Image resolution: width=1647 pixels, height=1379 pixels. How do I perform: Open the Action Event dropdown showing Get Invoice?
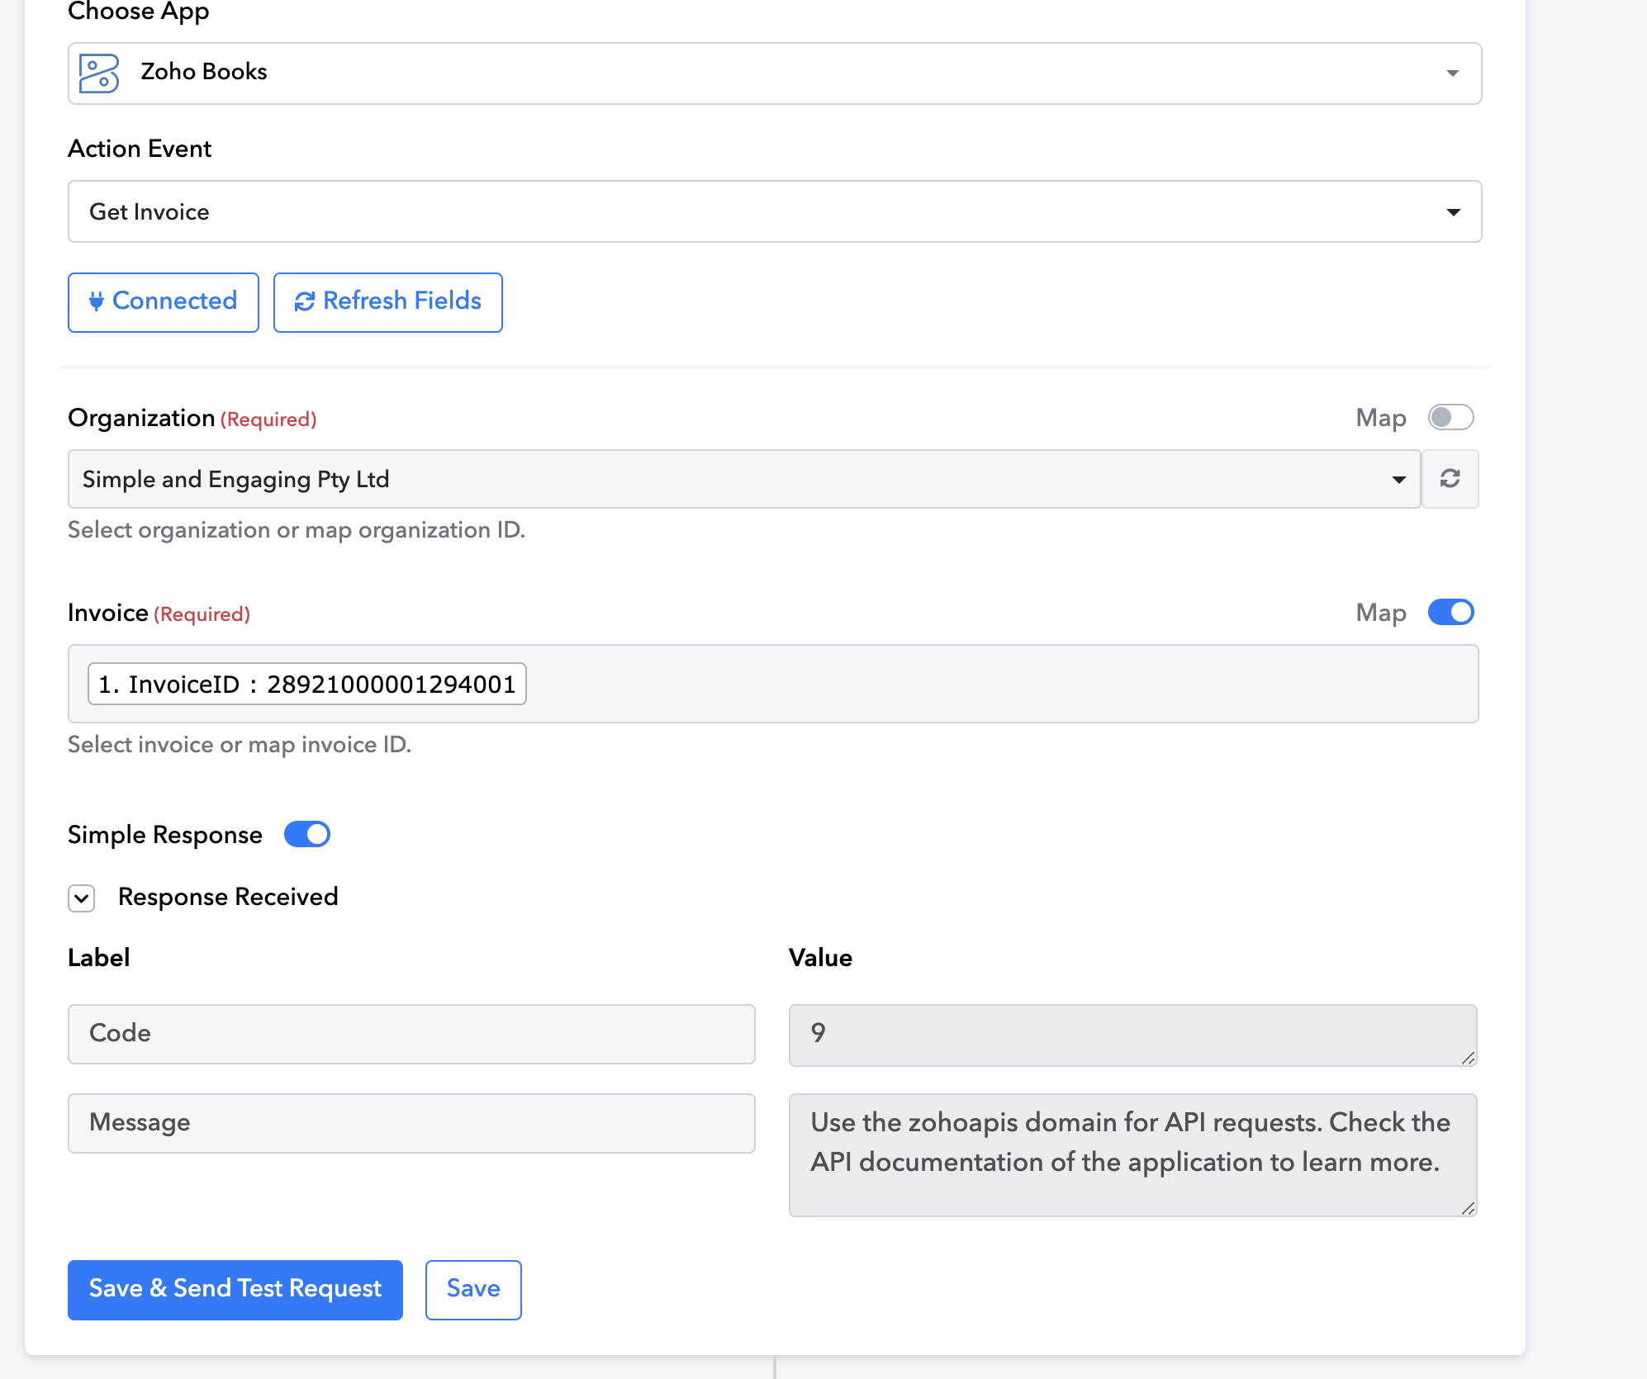coord(775,211)
